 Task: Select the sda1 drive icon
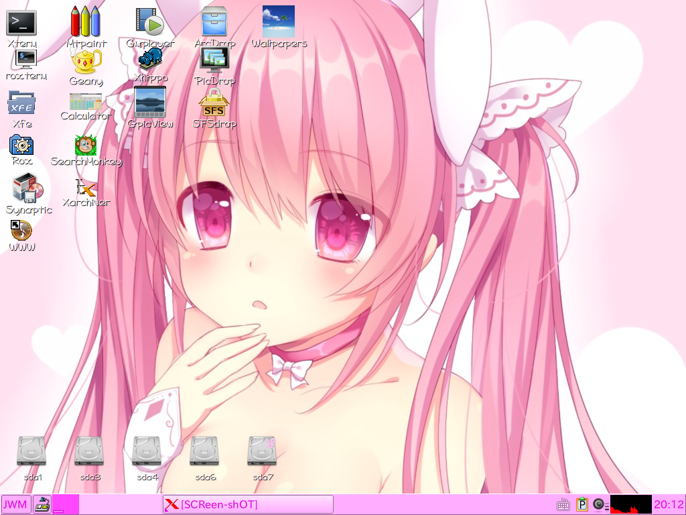(31, 451)
